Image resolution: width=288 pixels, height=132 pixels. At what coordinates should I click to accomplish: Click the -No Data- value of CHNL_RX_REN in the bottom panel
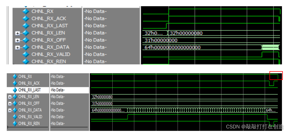point(58,124)
